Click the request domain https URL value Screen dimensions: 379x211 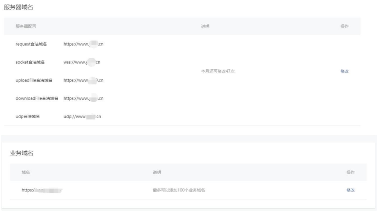coord(83,44)
